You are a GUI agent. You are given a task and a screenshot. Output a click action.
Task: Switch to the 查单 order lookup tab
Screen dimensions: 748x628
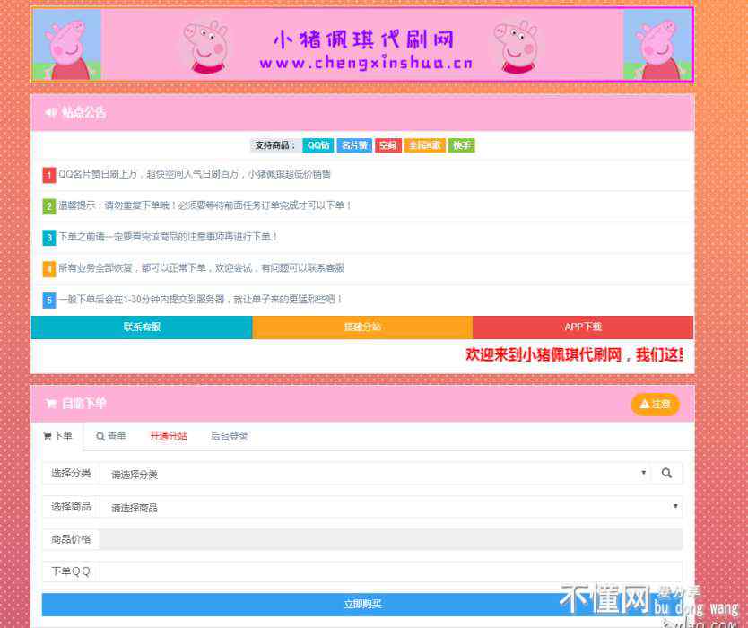[x=111, y=437]
